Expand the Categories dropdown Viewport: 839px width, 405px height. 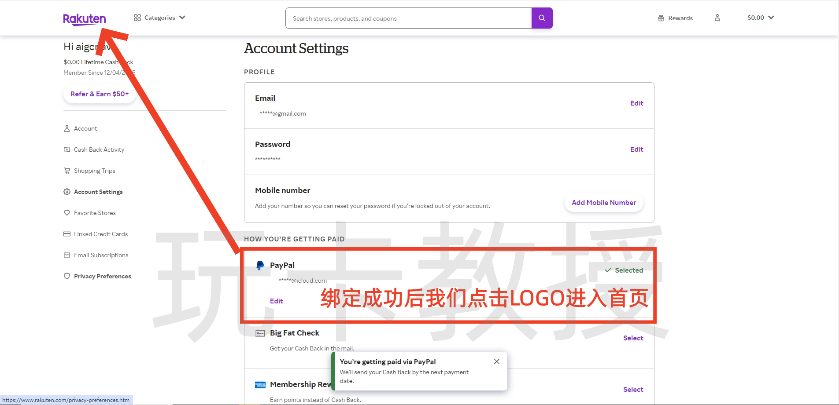click(x=159, y=18)
